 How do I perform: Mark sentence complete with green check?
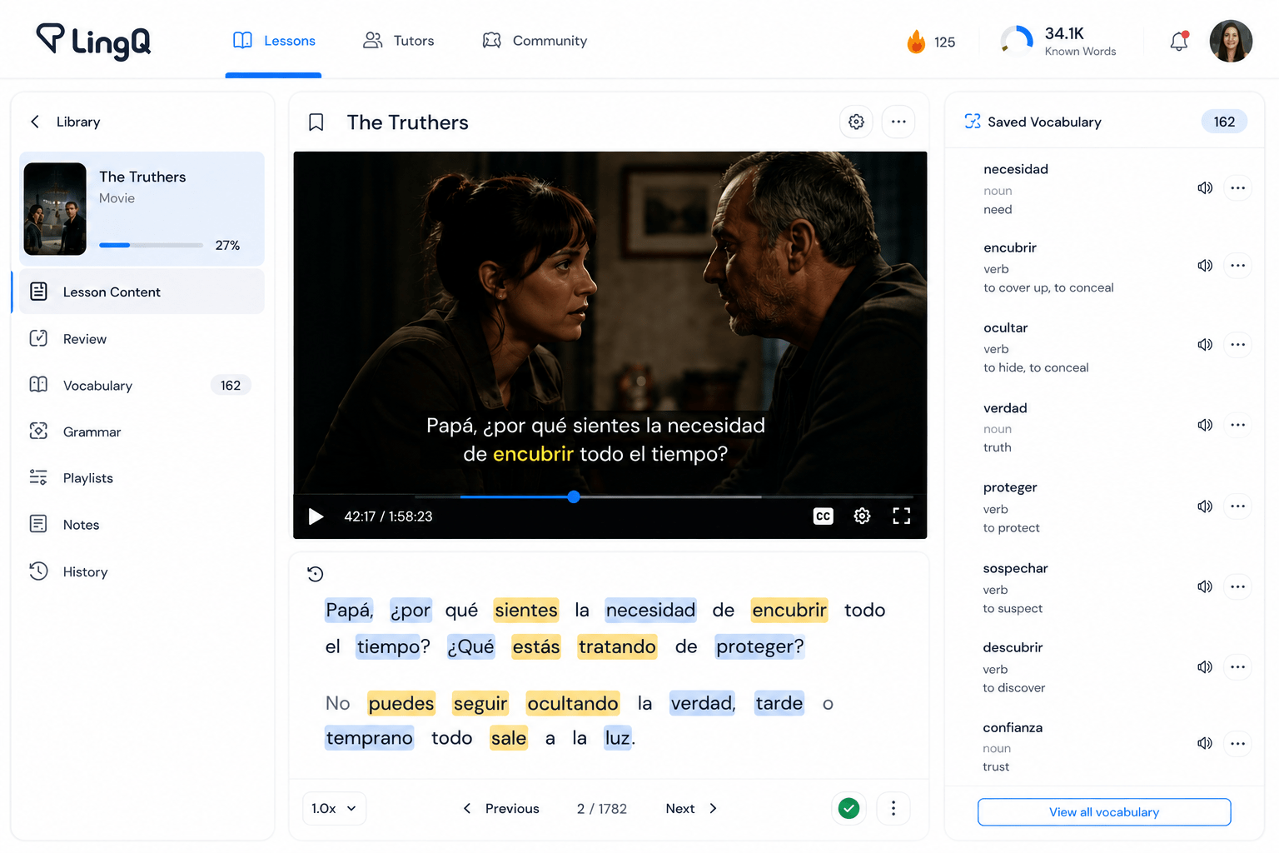[849, 808]
